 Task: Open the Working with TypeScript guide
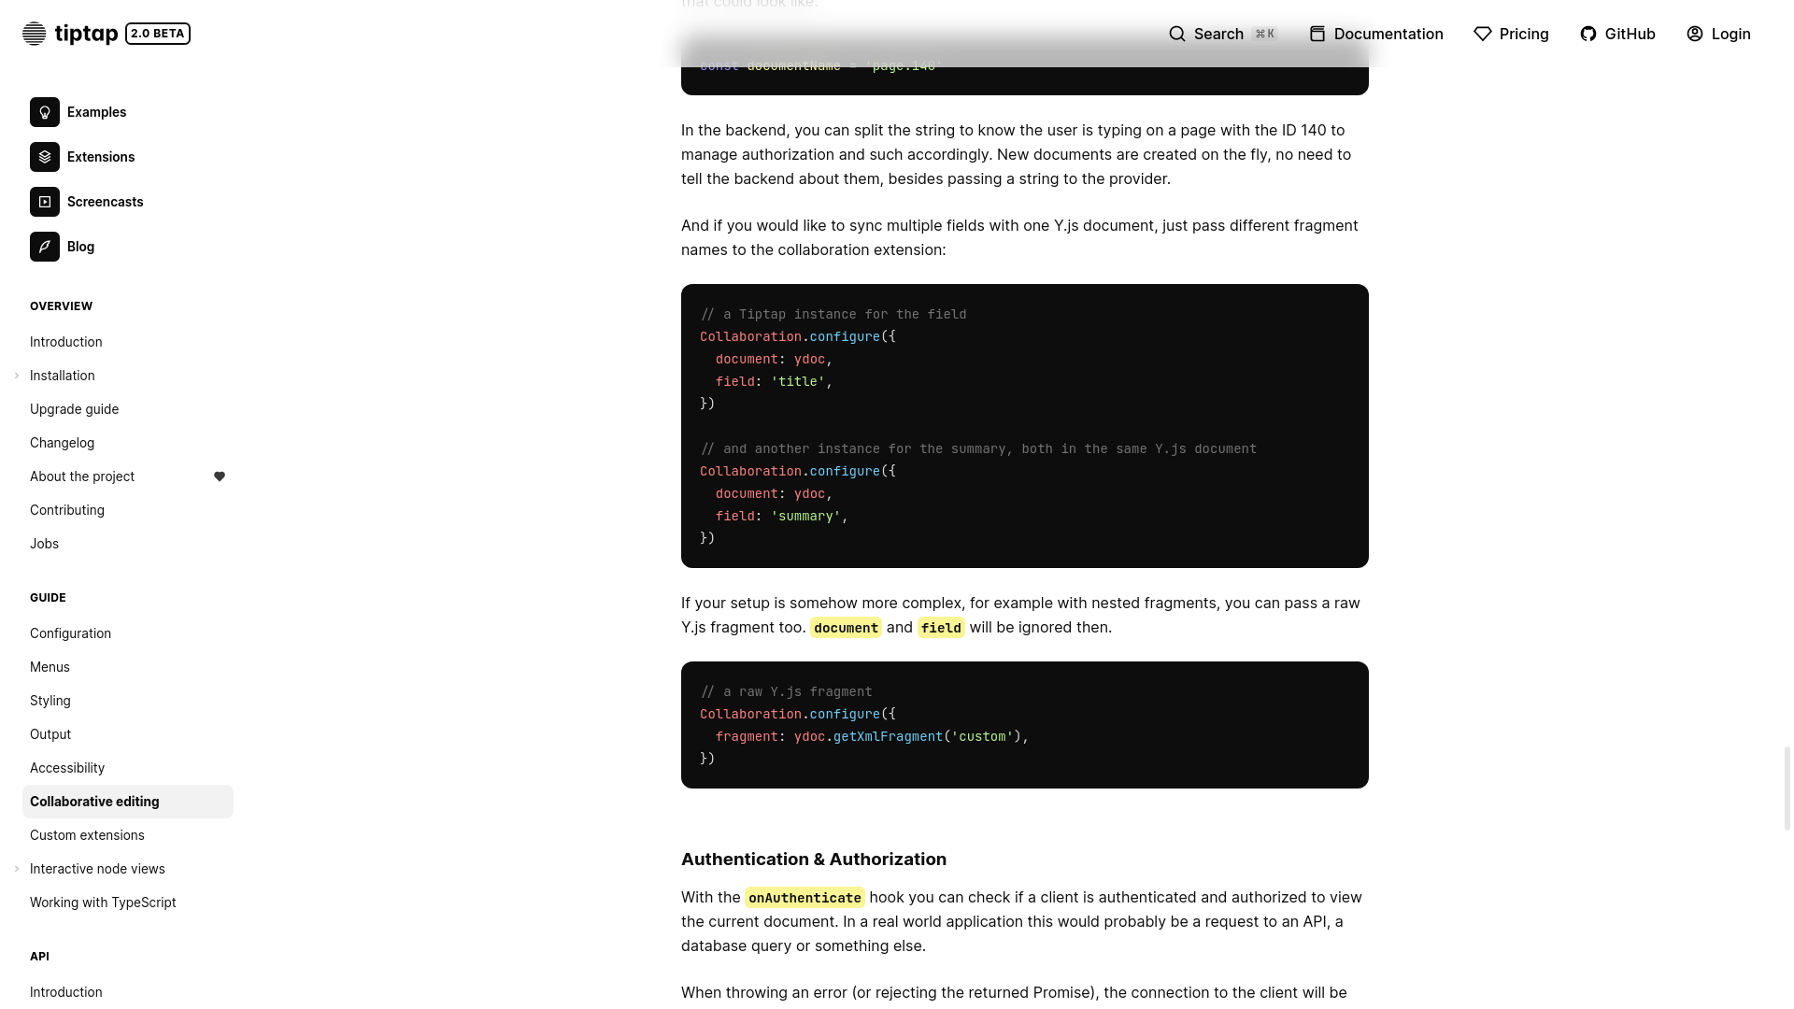coord(103,902)
